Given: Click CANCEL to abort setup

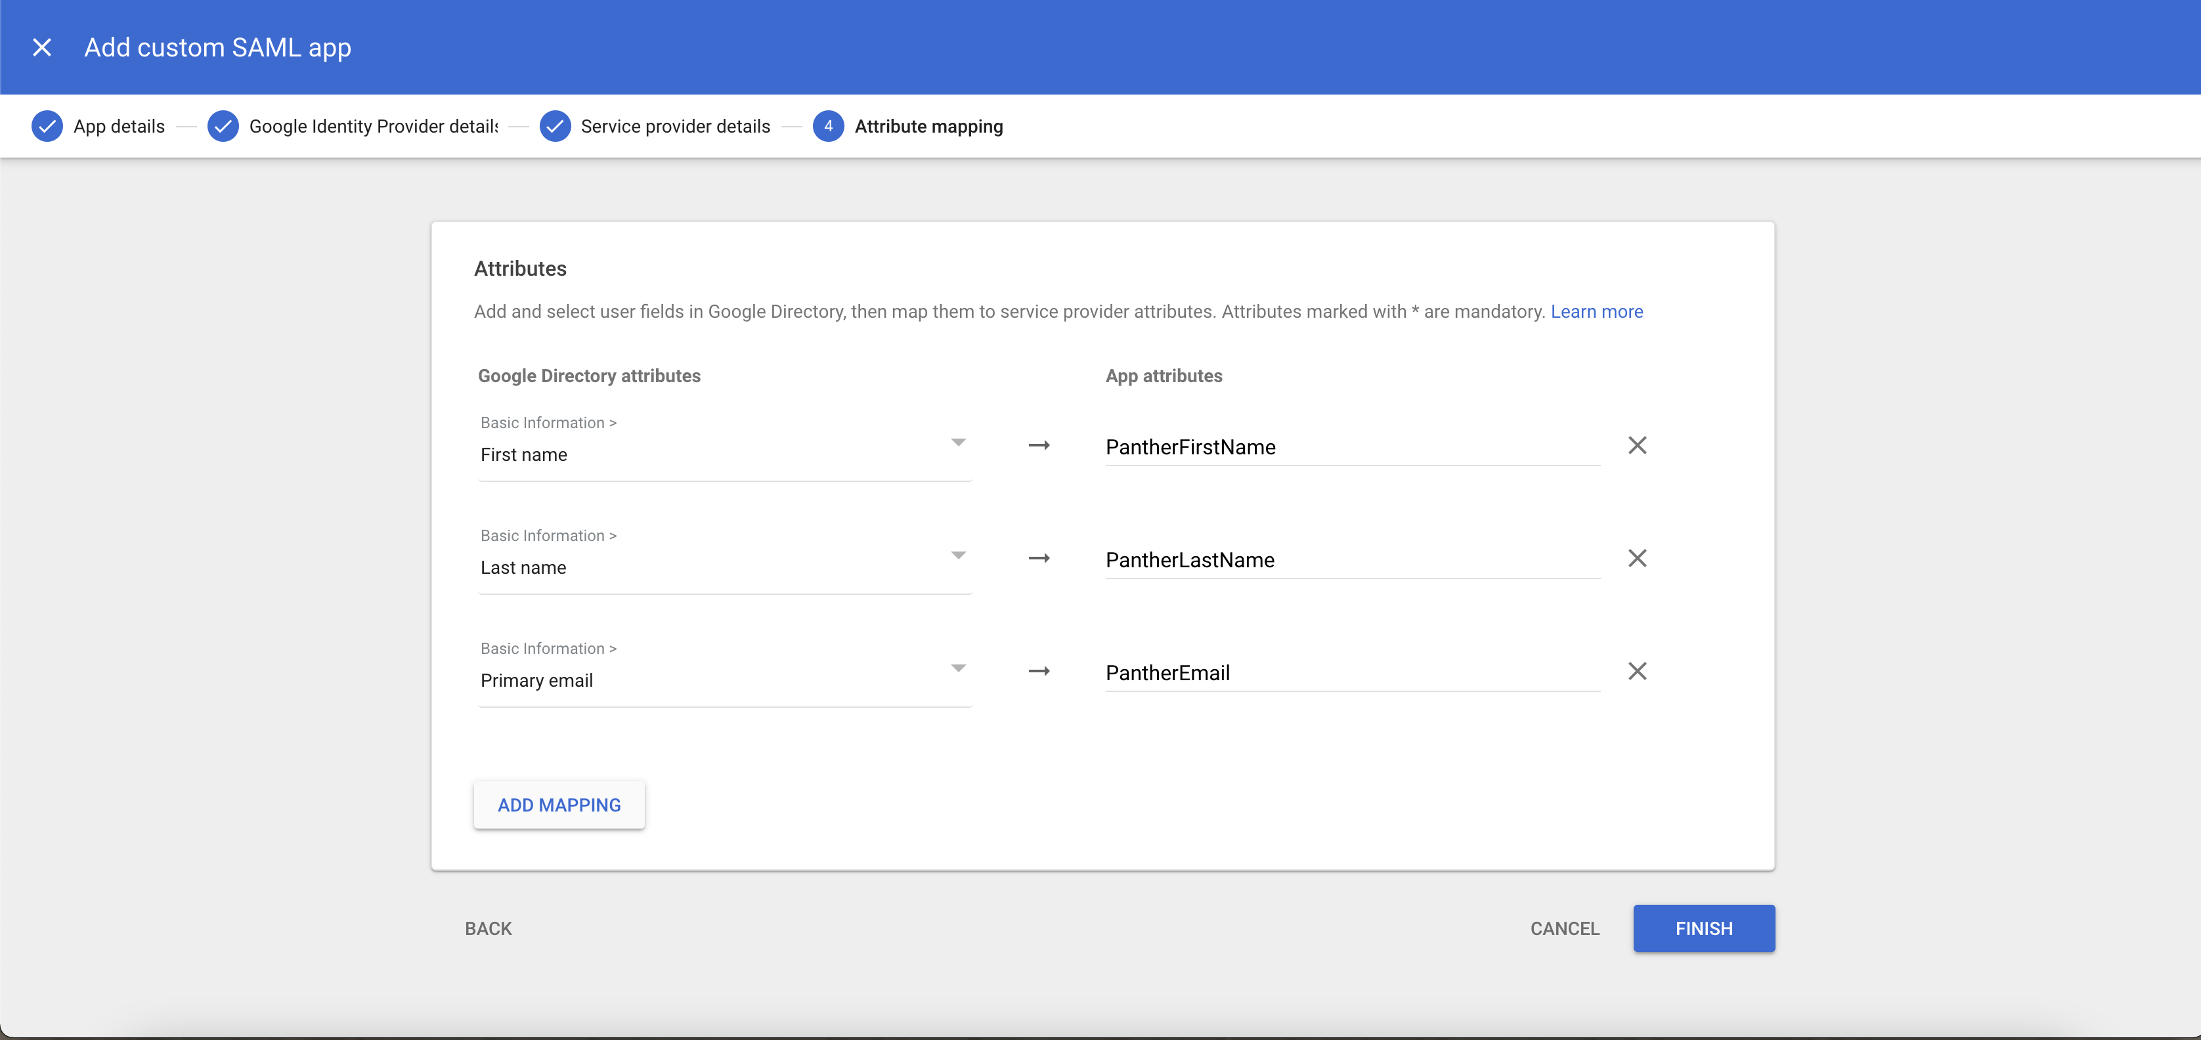Looking at the screenshot, I should (x=1563, y=928).
